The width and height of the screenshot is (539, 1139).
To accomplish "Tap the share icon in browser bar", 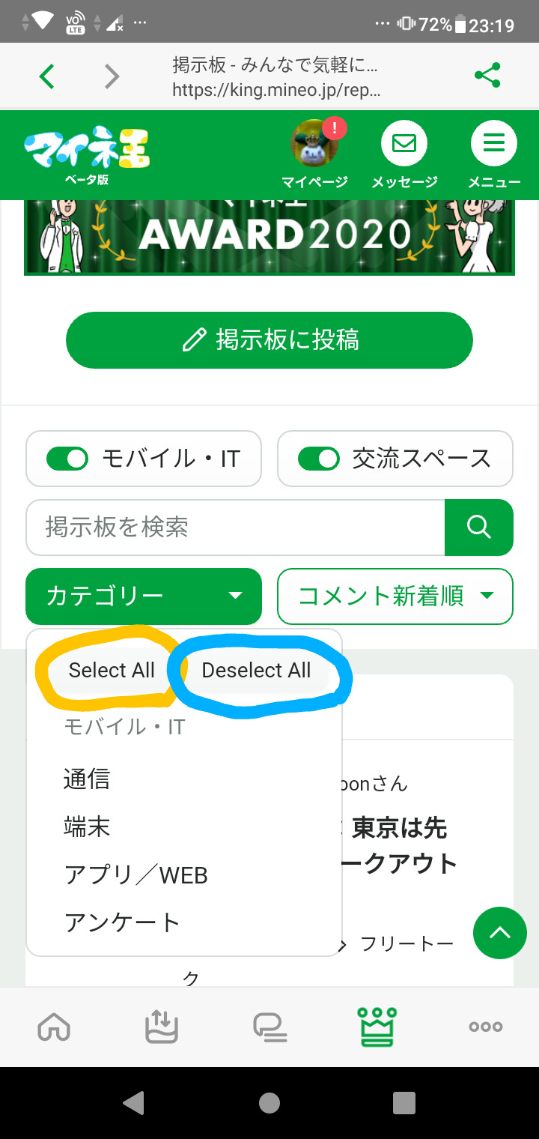I will [x=487, y=76].
